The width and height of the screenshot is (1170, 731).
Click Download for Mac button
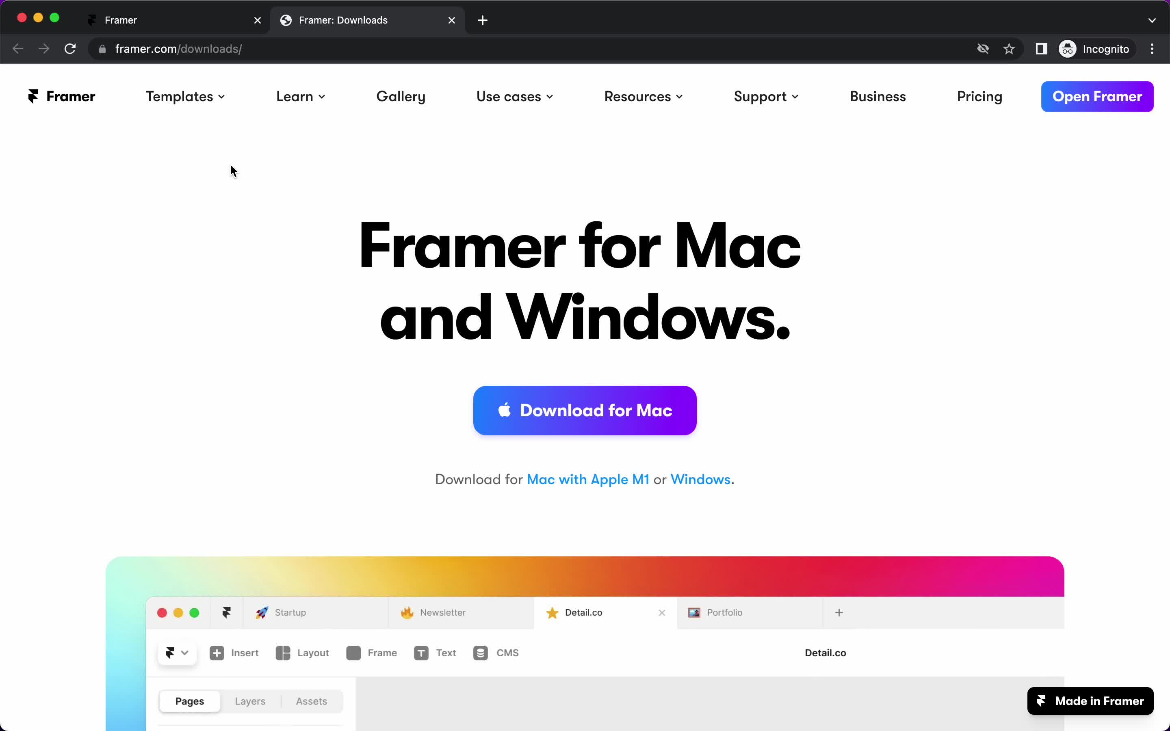585,410
